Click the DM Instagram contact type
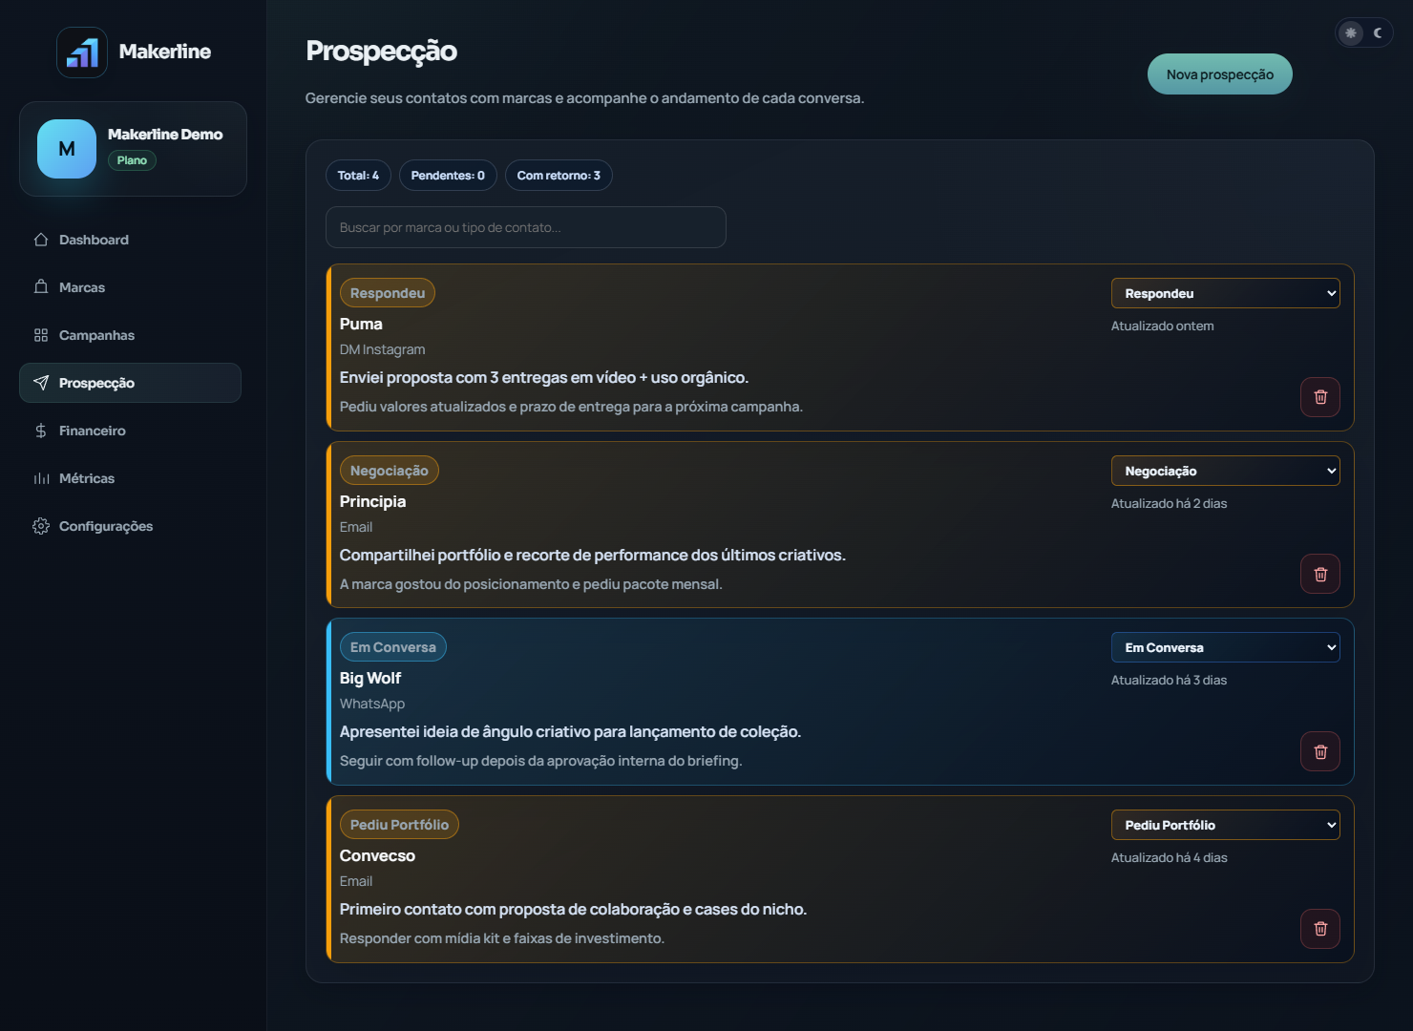 (x=383, y=350)
